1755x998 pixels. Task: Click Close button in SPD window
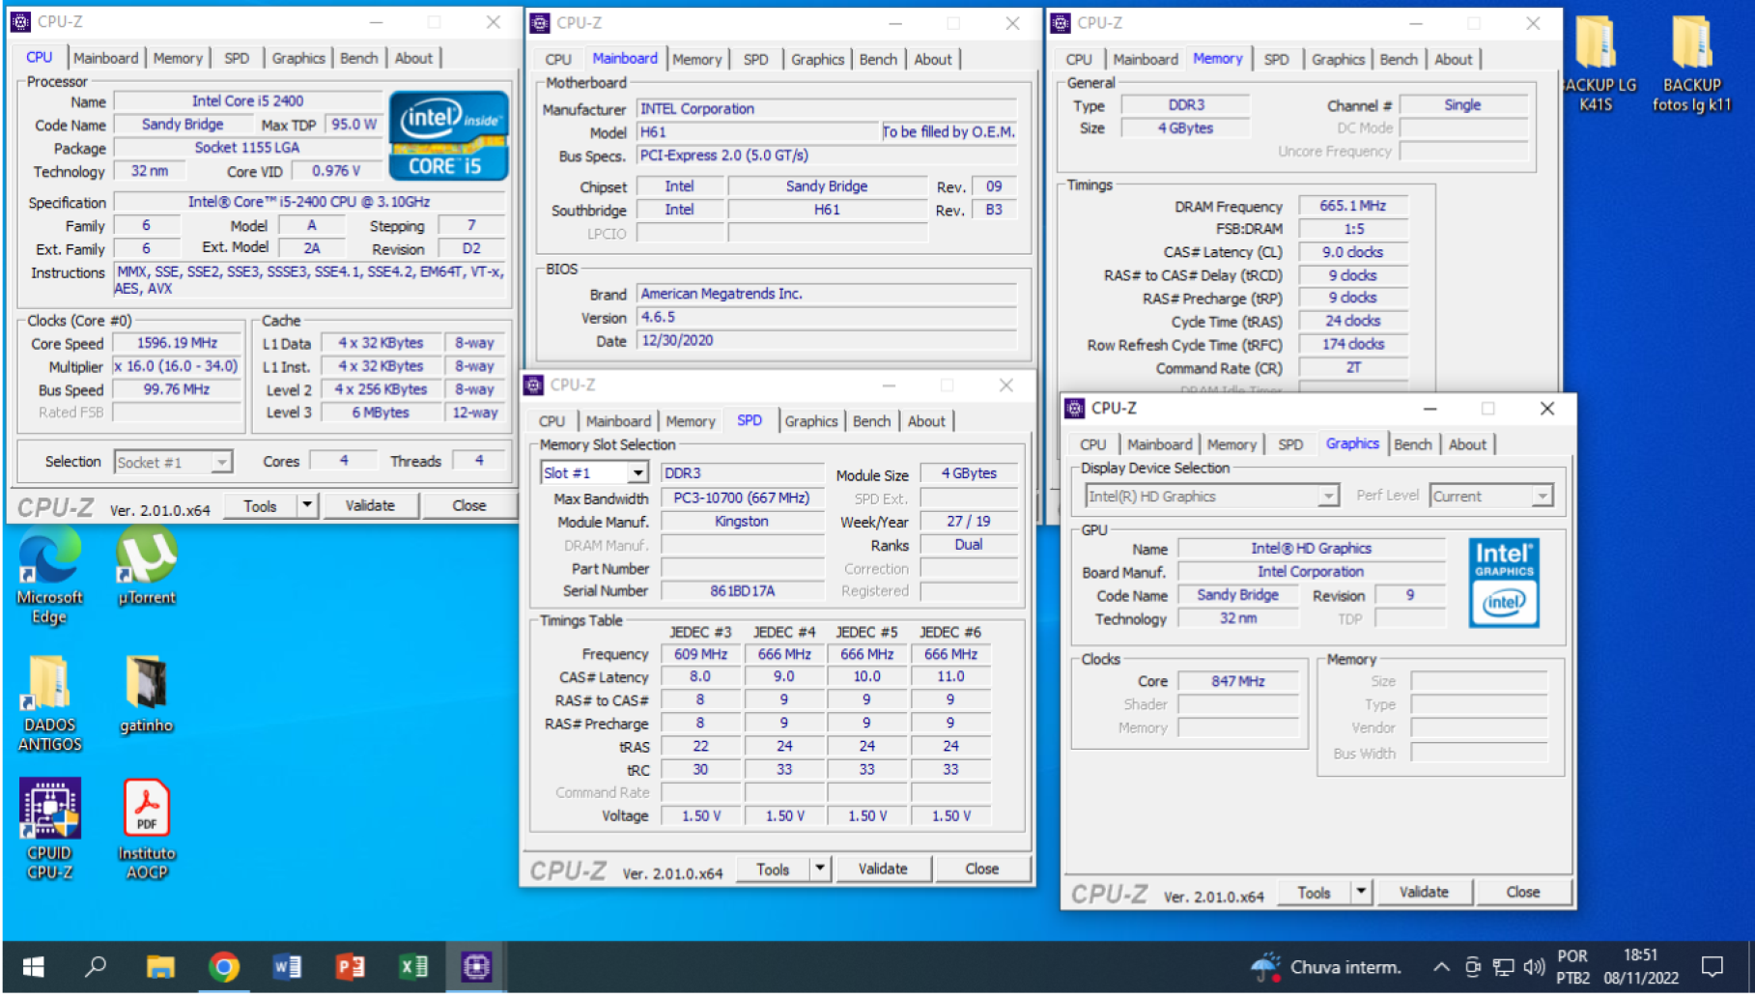(982, 869)
